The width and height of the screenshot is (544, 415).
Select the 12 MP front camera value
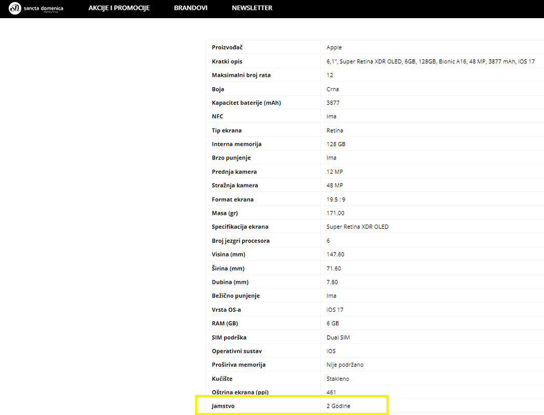click(334, 172)
